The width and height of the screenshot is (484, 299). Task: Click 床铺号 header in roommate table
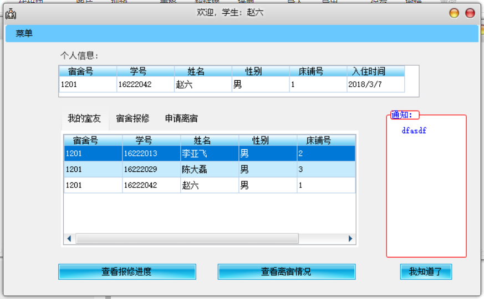326,140
